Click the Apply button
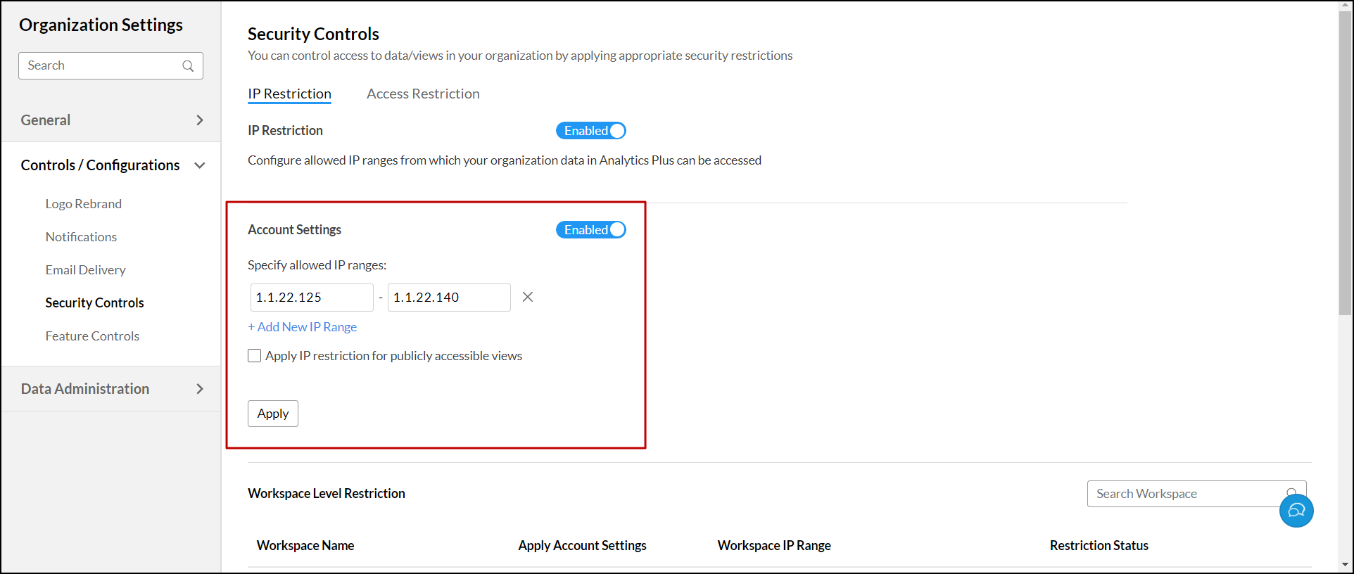This screenshot has width=1354, height=574. pos(273,414)
